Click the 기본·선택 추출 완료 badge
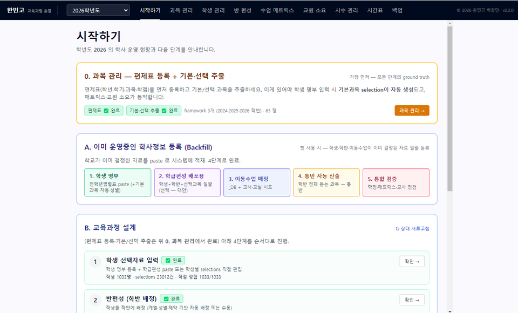 pyautogui.click(x=154, y=111)
